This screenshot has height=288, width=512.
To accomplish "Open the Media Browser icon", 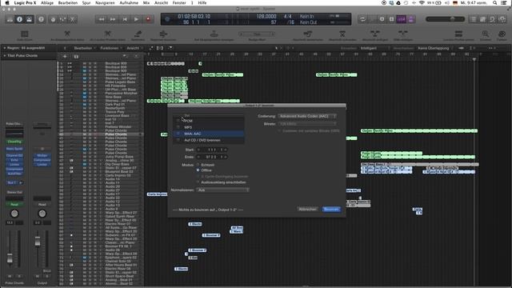I will (502, 19).
